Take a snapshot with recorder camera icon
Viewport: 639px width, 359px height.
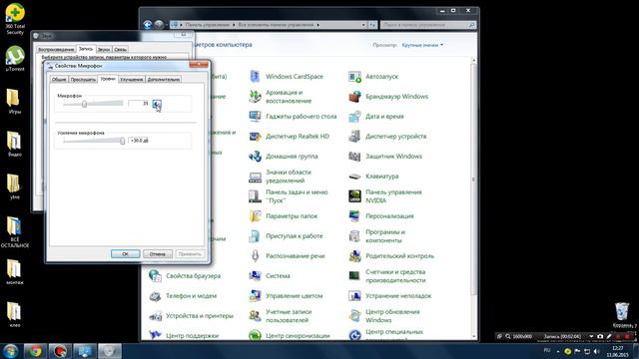(x=600, y=336)
